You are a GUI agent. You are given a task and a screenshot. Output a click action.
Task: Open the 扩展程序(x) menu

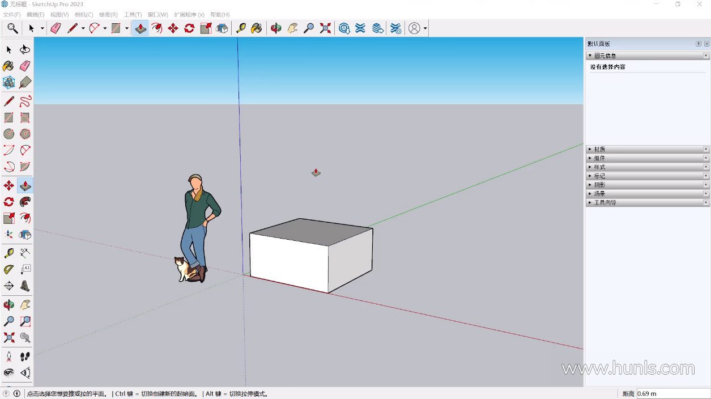[x=189, y=15]
